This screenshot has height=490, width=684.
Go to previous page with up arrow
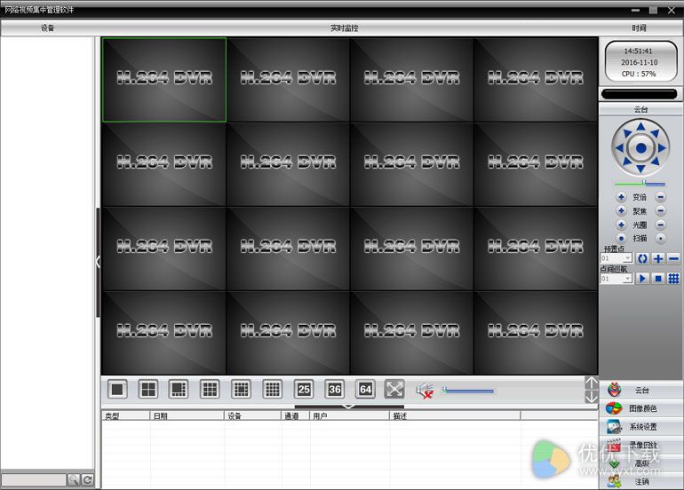point(591,383)
